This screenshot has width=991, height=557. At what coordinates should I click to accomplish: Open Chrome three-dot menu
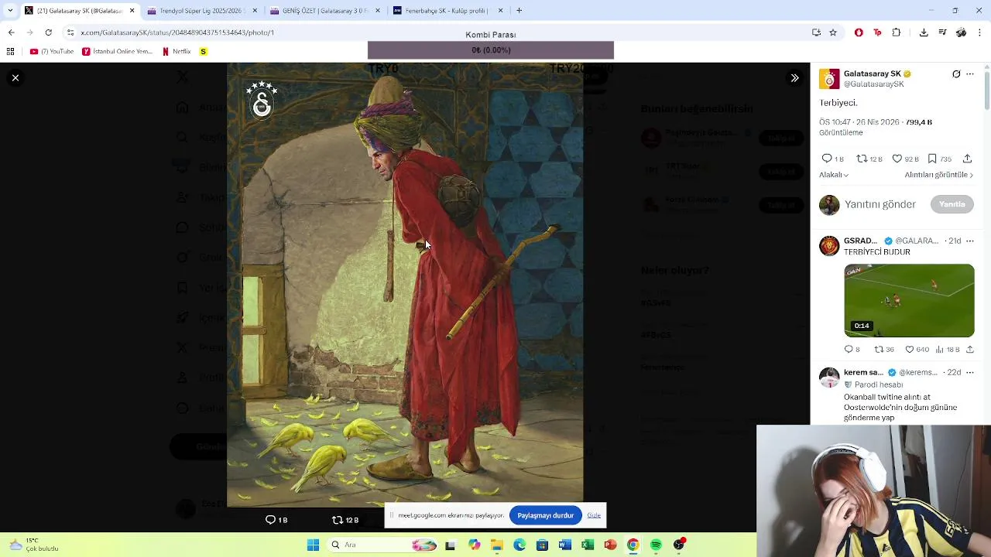point(980,32)
